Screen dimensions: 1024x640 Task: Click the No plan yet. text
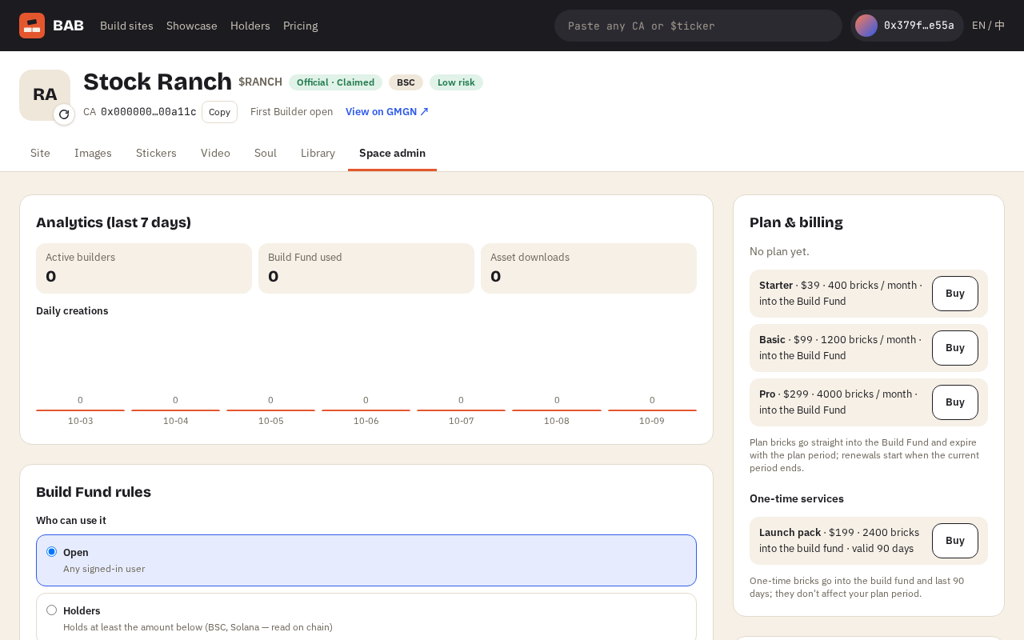779,251
